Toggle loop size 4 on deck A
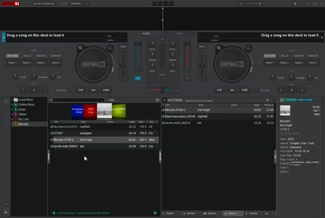The image size is (325, 218). (x=34, y=90)
